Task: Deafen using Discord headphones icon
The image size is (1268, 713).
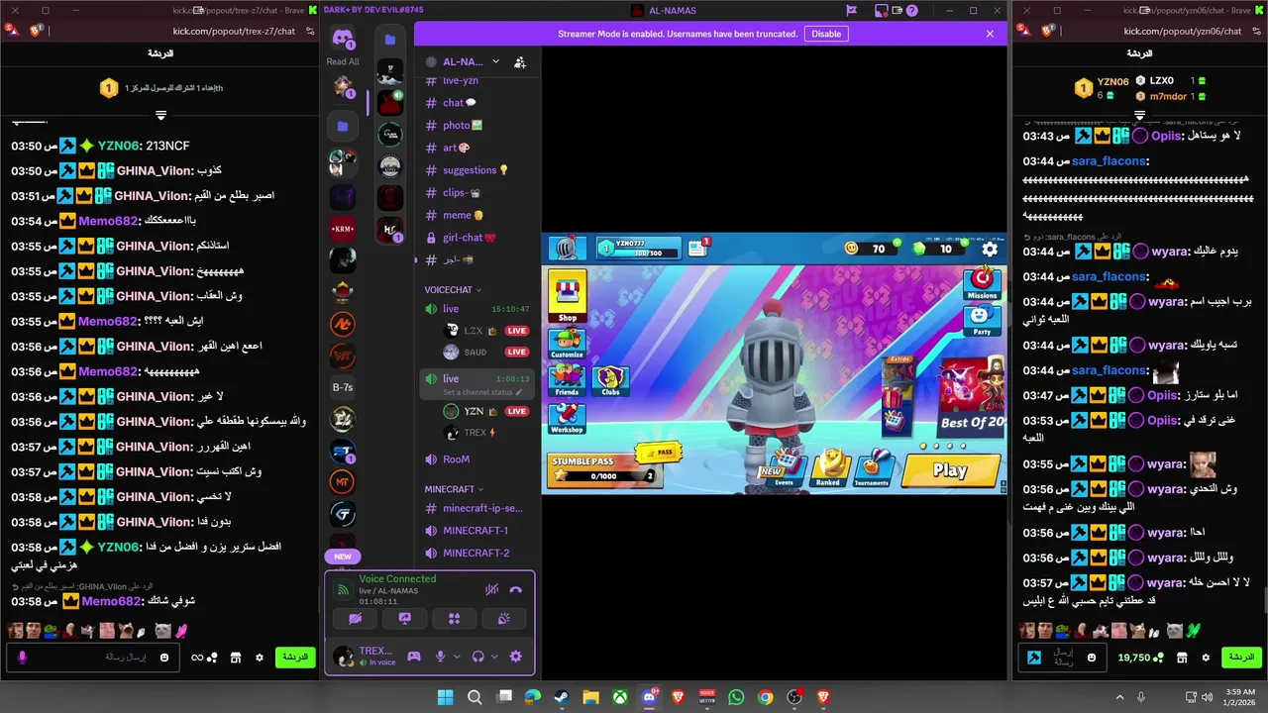Action: (x=477, y=656)
